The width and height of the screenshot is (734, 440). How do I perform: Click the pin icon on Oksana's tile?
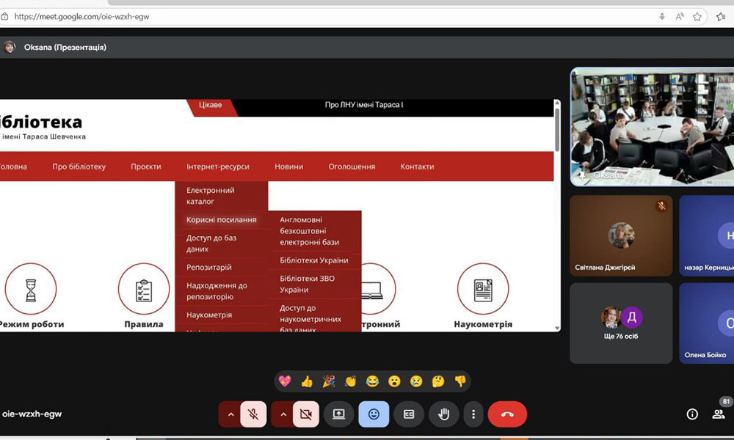click(581, 175)
